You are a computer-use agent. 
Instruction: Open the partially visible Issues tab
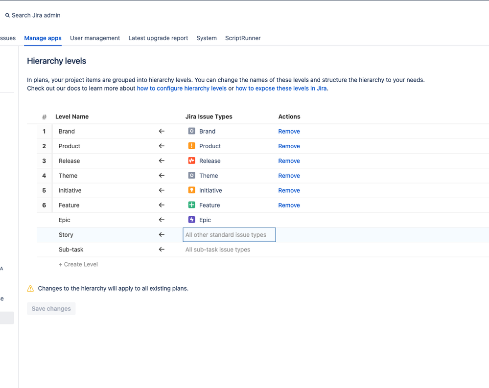pos(8,38)
